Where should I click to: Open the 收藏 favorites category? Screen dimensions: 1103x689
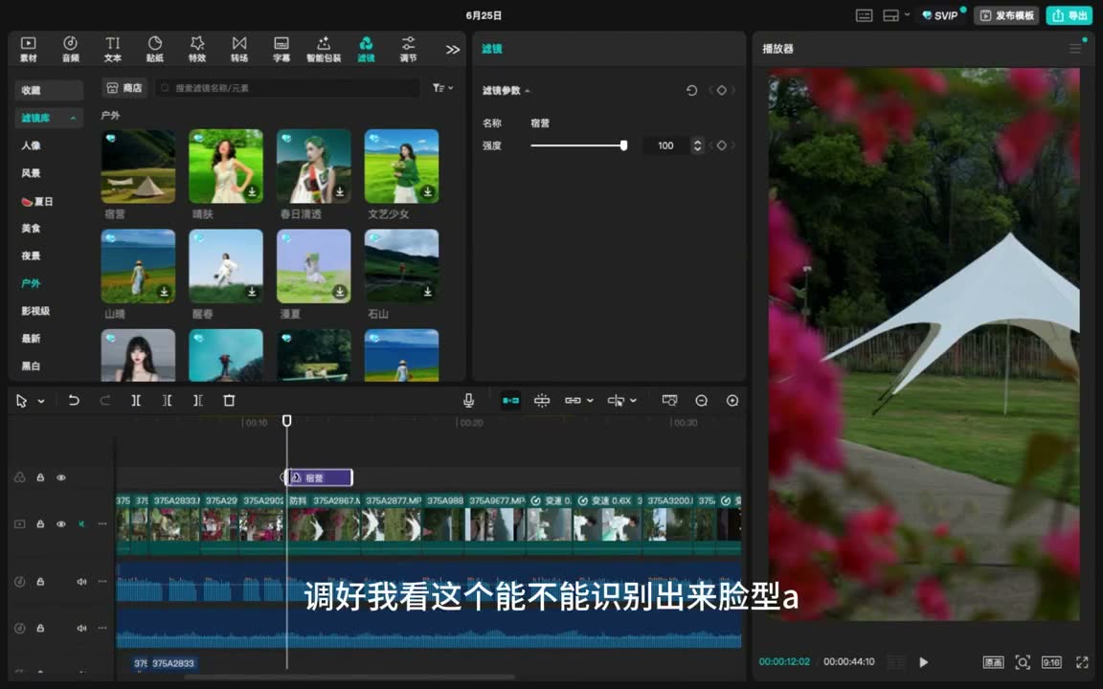coord(49,90)
